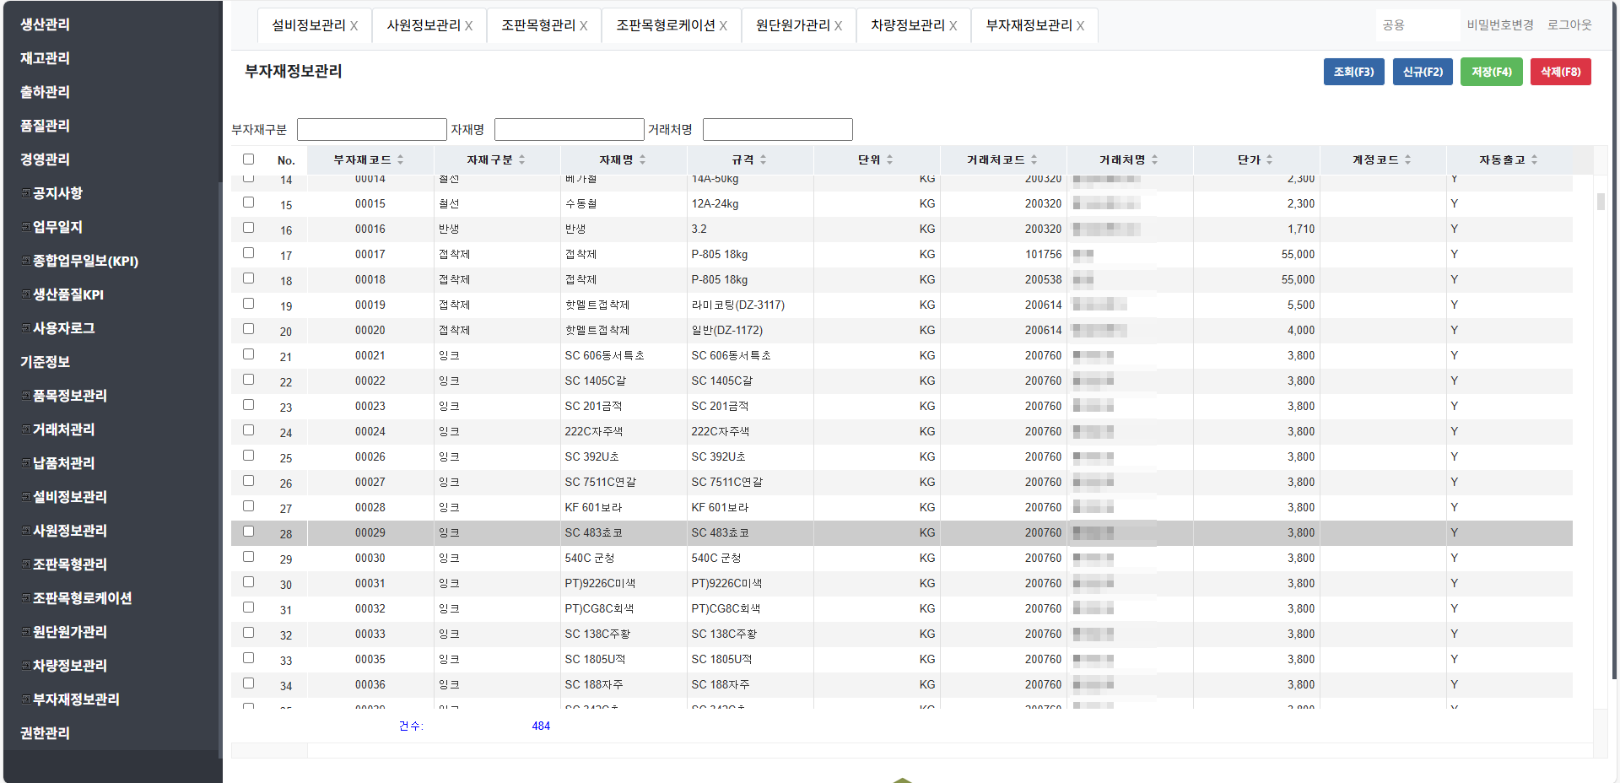Screen dimensions: 1620x783
Task: Expand the 생산관리 sidebar menu
Action: tap(45, 24)
